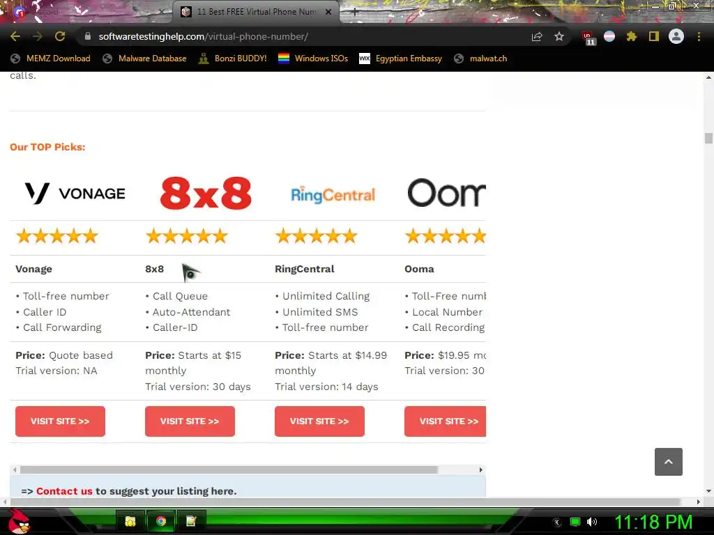Click the 11:18 PM clock
Image resolution: width=714 pixels, height=535 pixels.
pos(653,522)
